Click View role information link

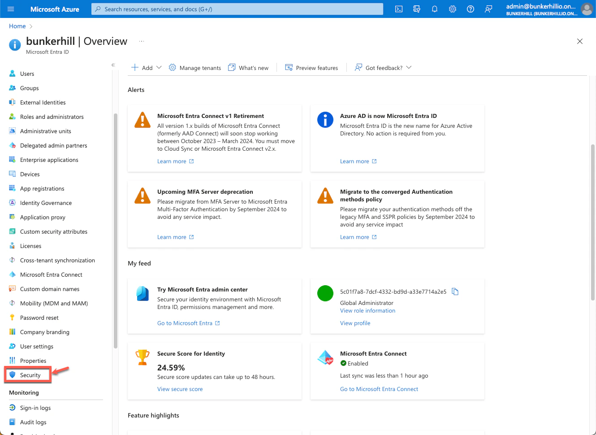click(x=367, y=311)
